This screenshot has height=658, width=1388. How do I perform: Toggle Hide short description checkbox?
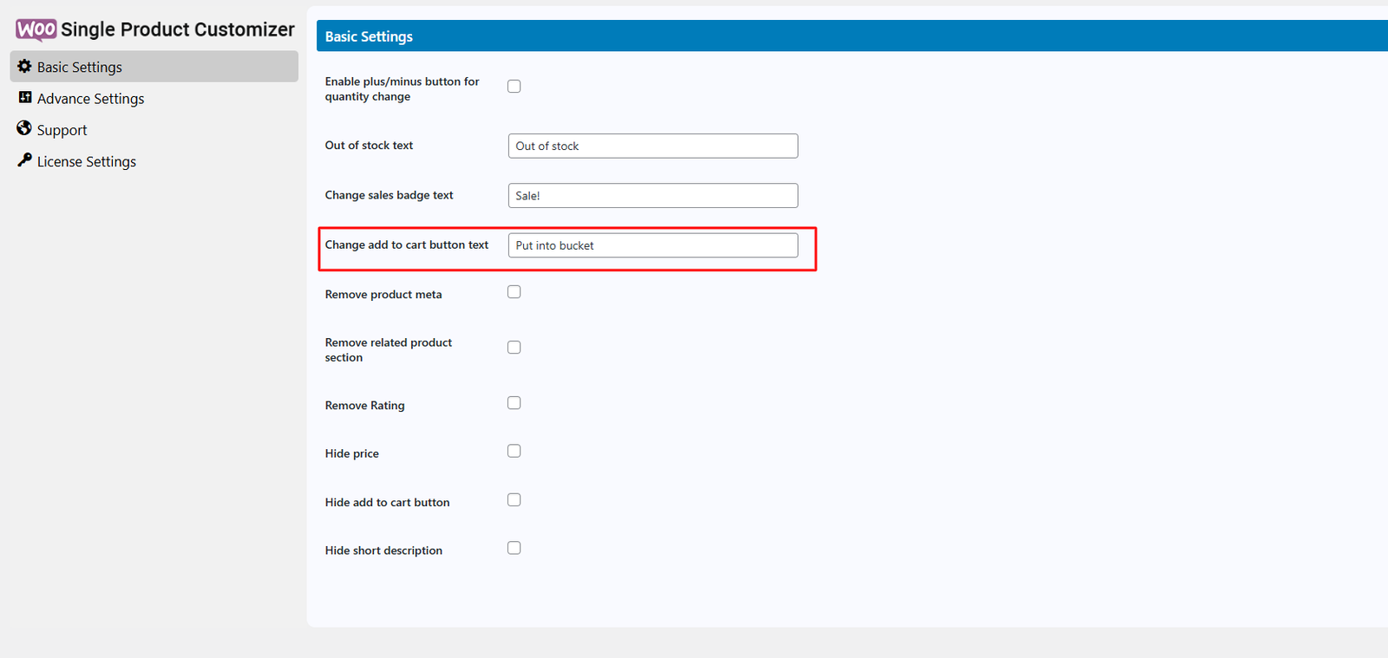click(x=514, y=548)
